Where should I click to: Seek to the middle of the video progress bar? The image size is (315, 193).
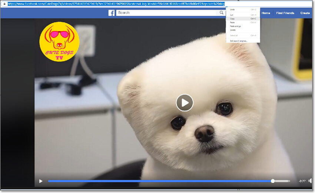tap(169, 181)
